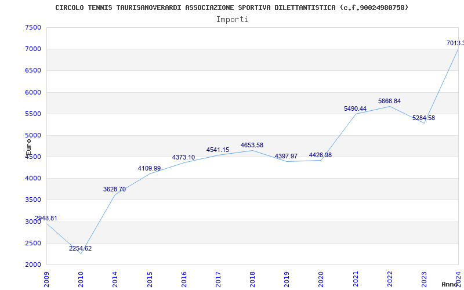Click the x-axis year 2017
The width and height of the screenshot is (464, 290).
click(x=218, y=280)
